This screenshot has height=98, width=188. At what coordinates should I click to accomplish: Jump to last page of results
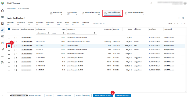[x=184, y=24]
